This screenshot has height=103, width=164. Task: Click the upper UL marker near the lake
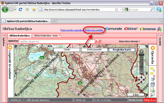(x=42, y=58)
